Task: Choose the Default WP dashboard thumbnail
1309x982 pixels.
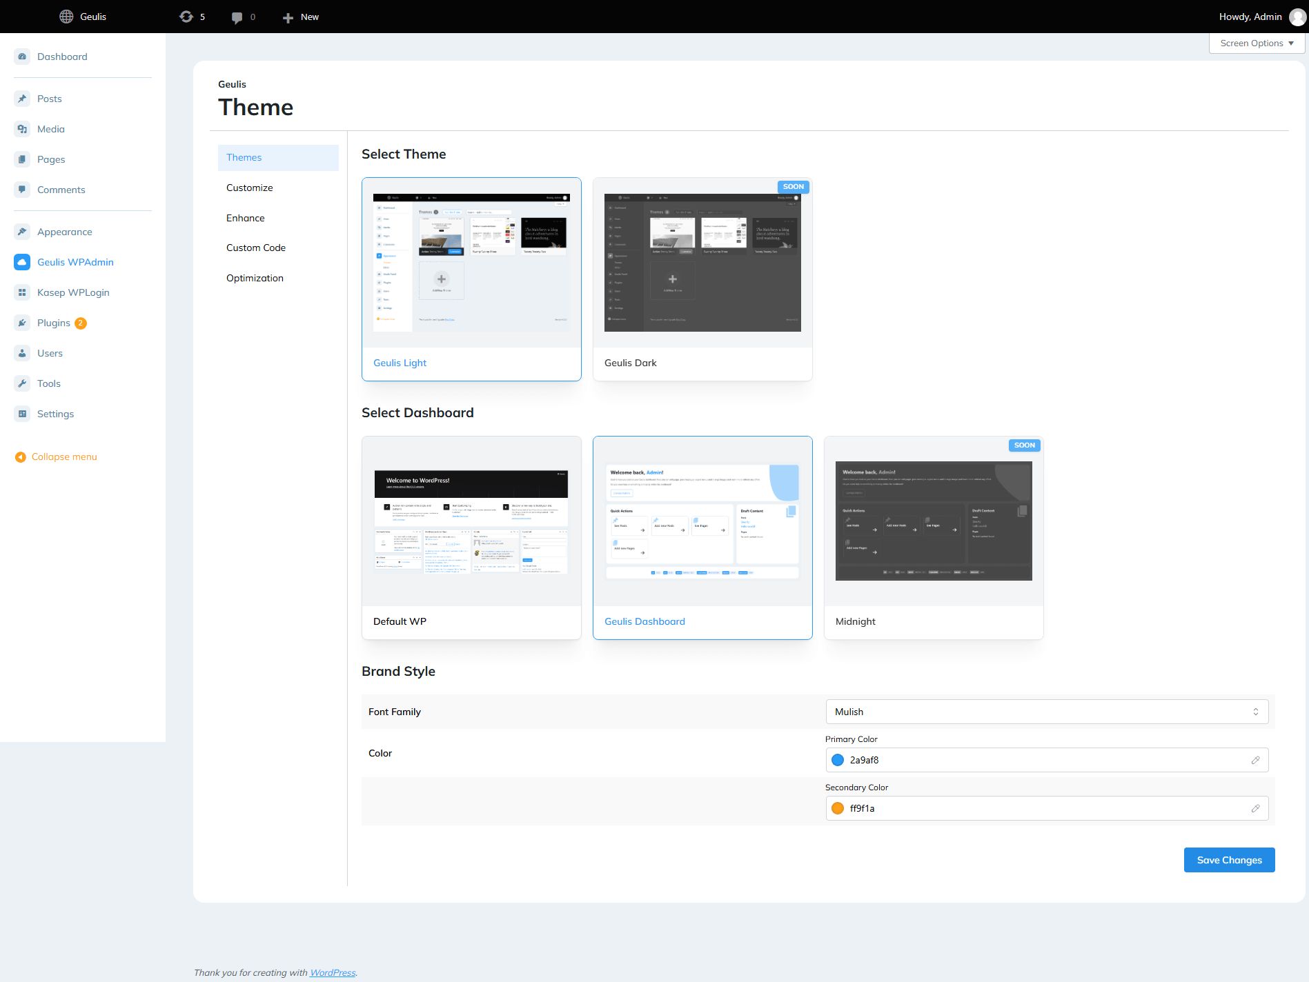Action: point(471,521)
